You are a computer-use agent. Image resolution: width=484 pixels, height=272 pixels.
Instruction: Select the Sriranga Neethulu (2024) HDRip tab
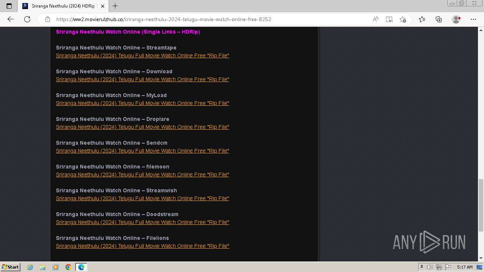63,6
